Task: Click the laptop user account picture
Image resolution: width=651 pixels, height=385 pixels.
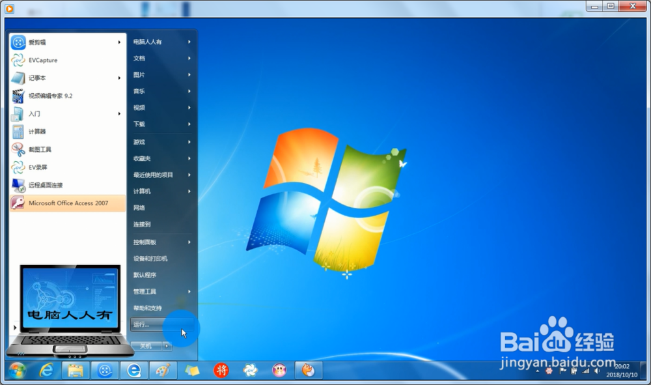Action: [x=70, y=311]
